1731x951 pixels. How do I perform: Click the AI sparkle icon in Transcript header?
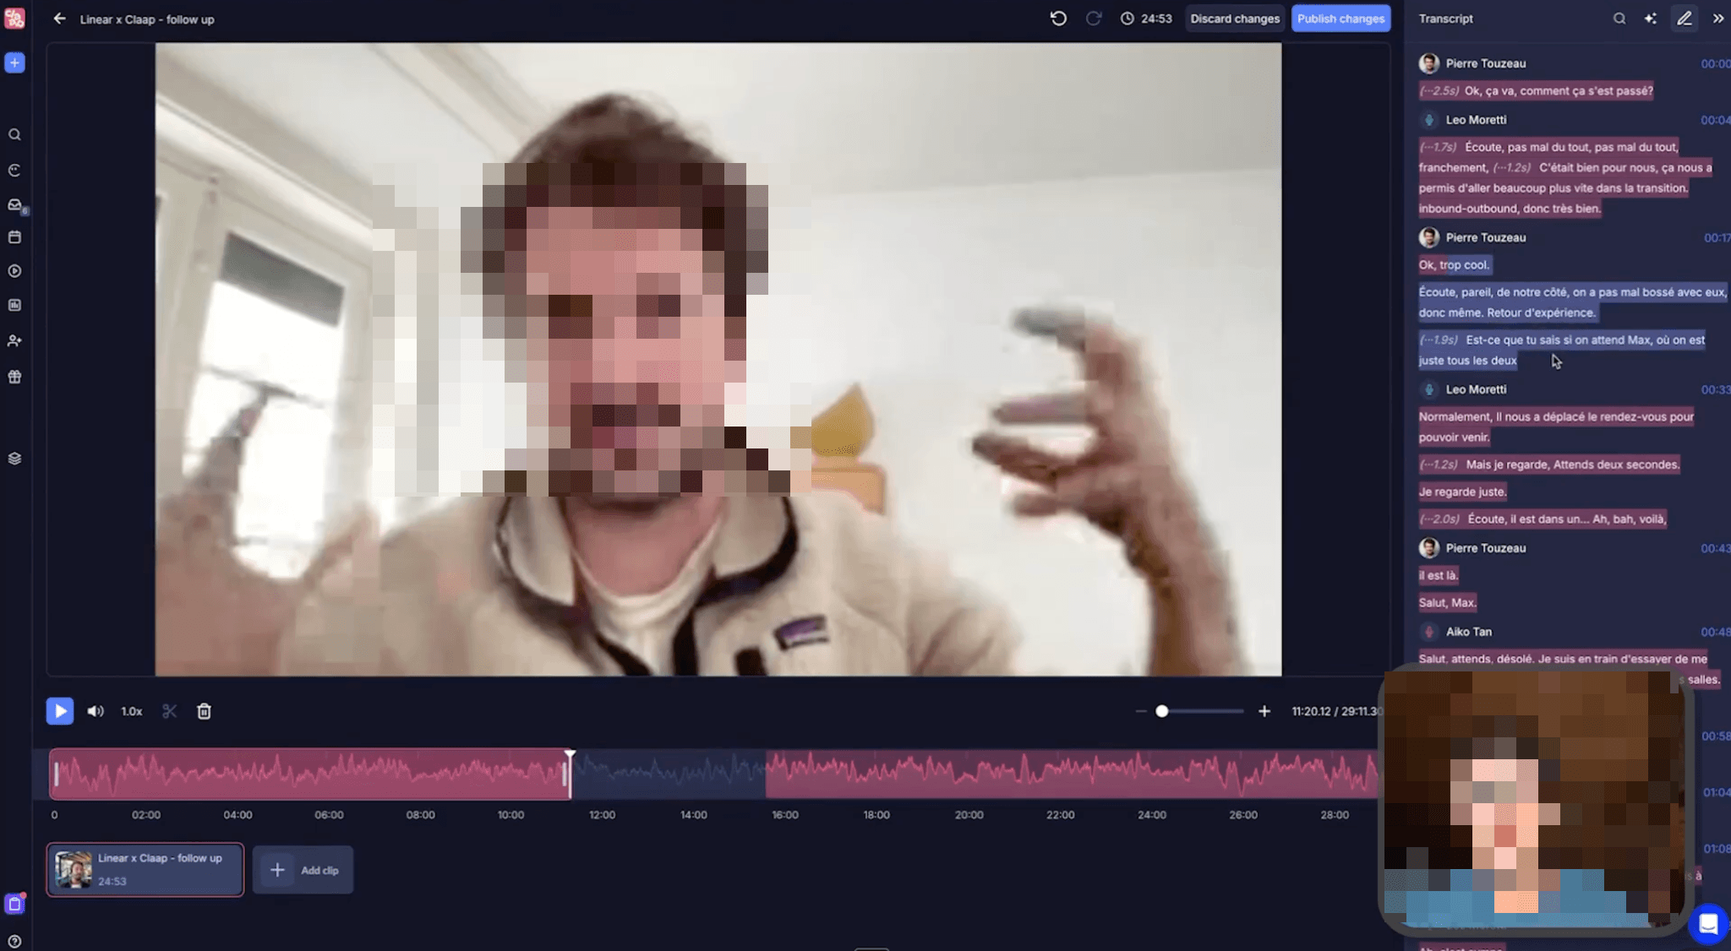coord(1651,19)
